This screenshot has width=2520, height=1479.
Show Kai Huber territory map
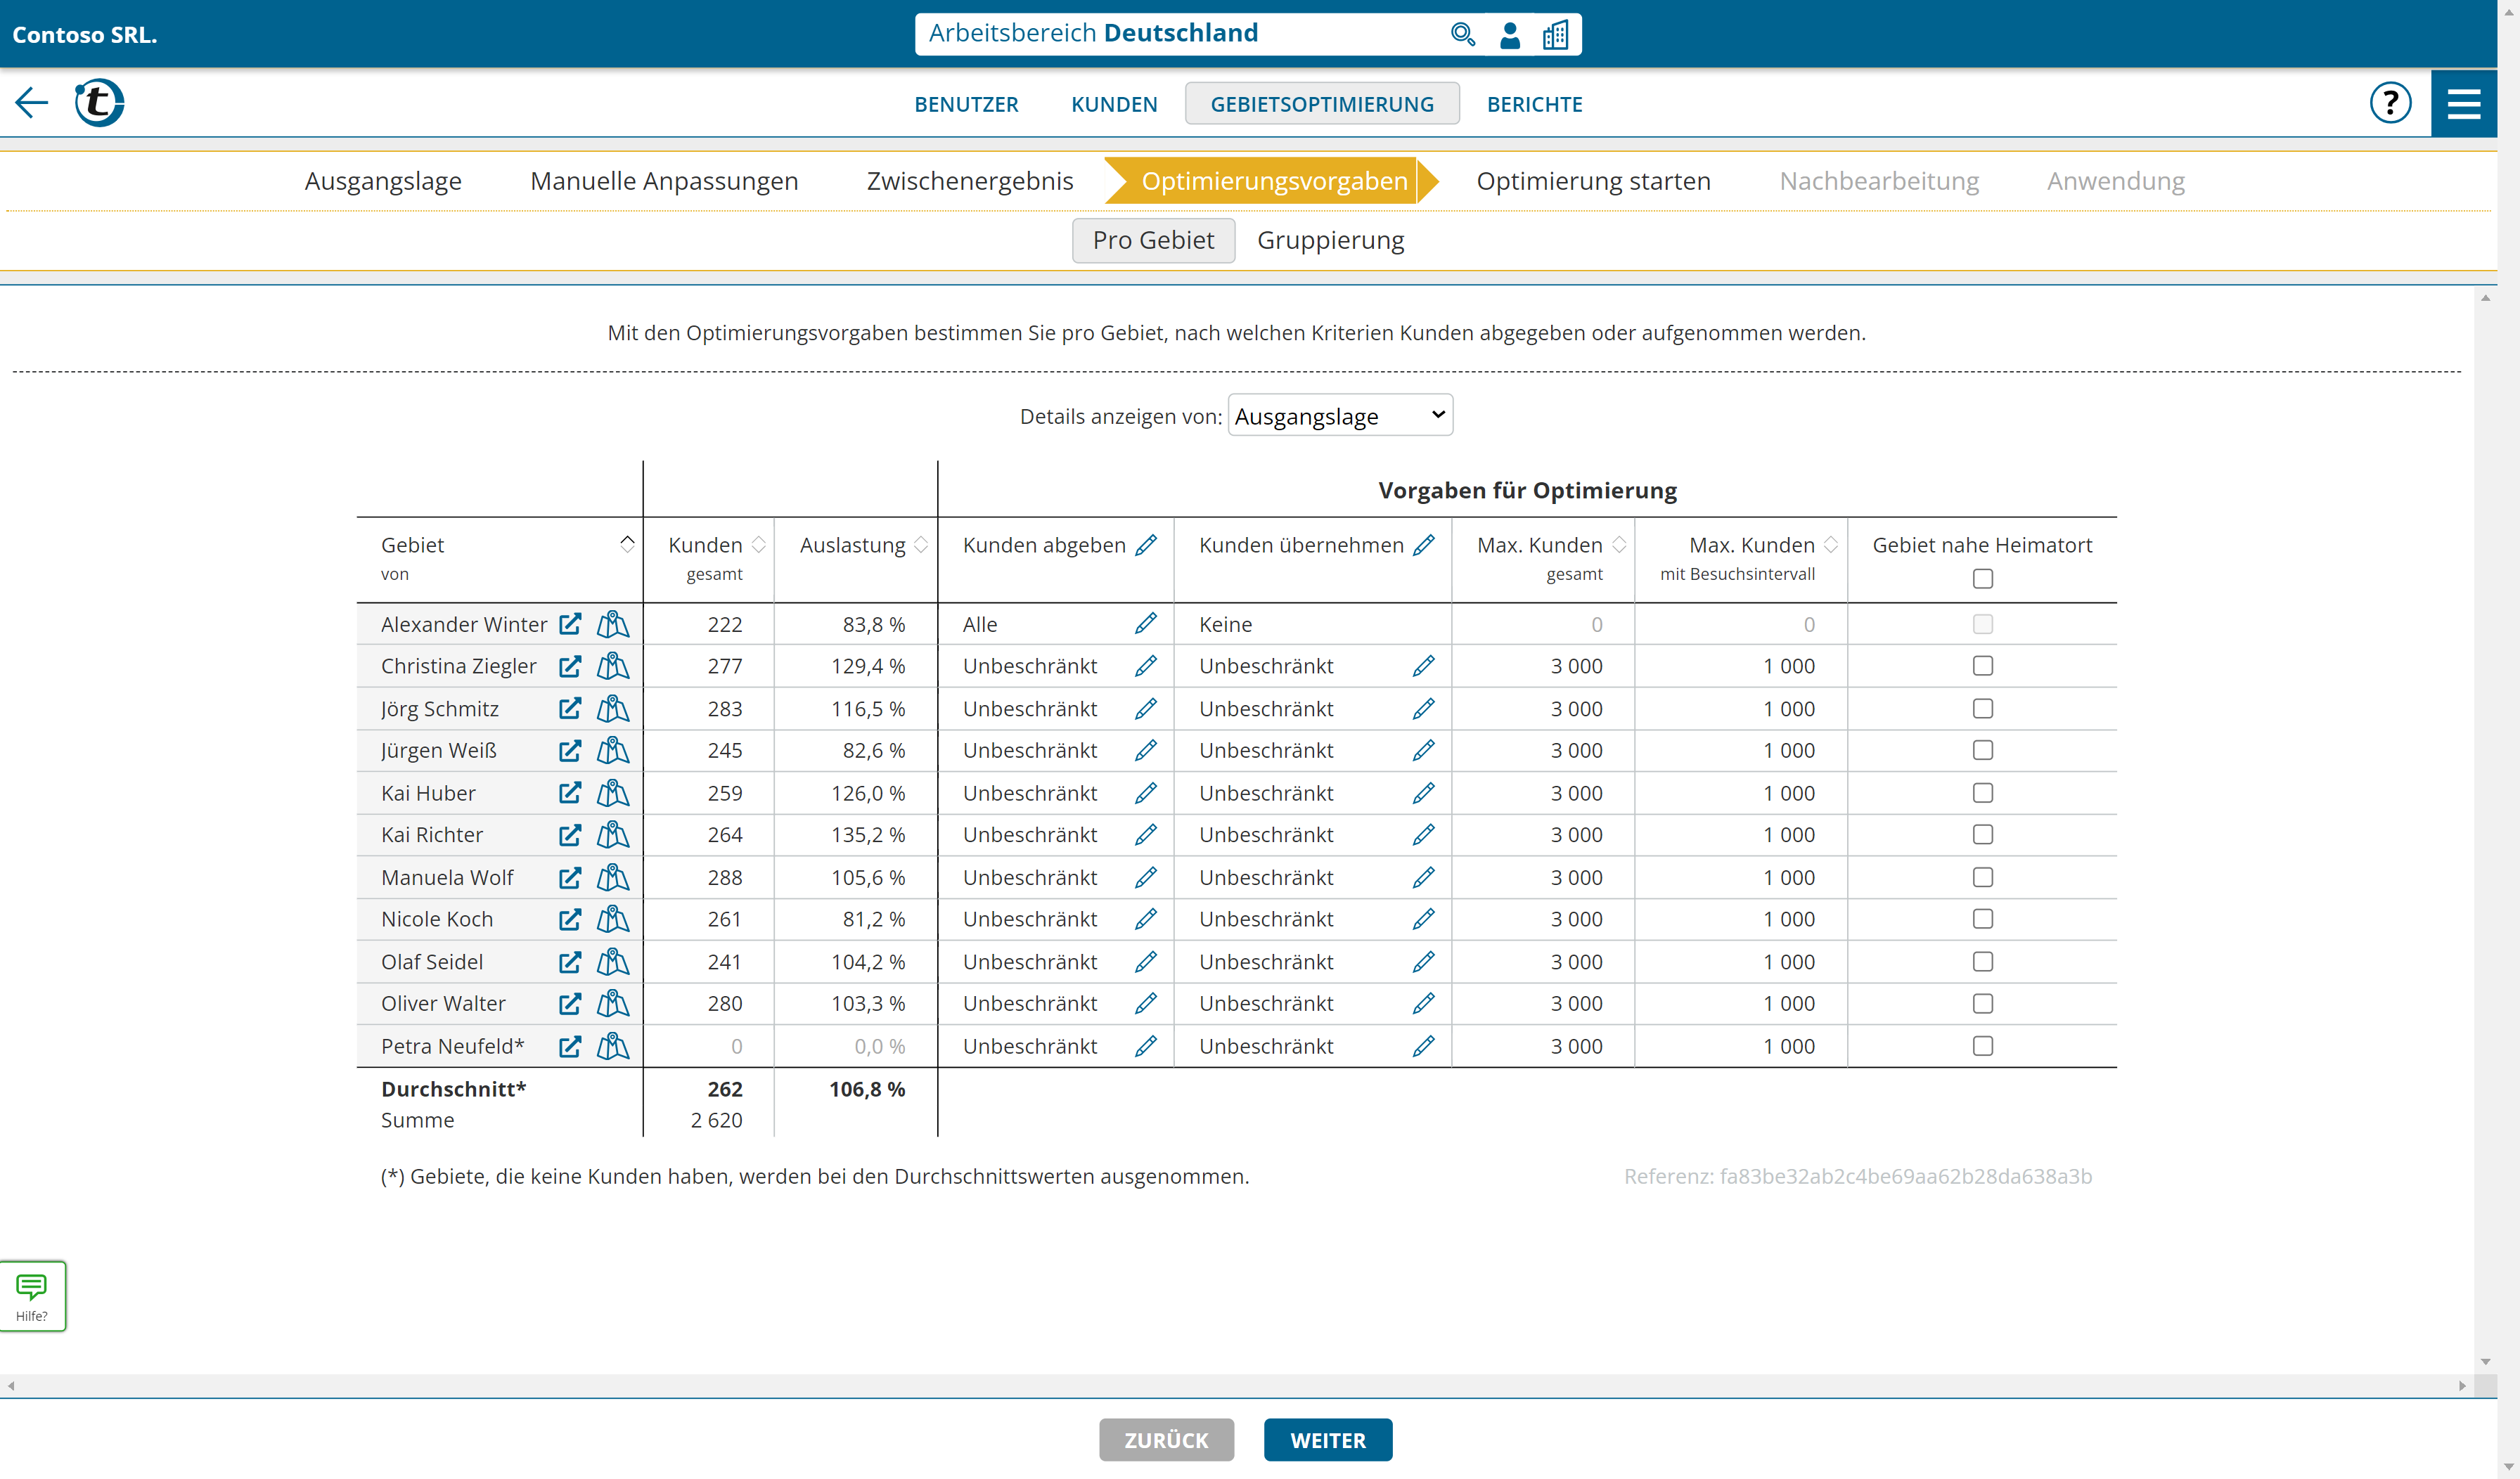(613, 793)
